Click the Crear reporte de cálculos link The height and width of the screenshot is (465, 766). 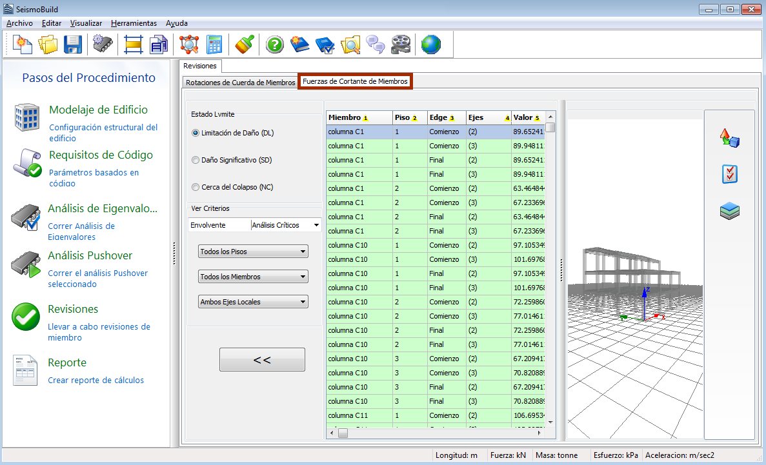coord(96,381)
